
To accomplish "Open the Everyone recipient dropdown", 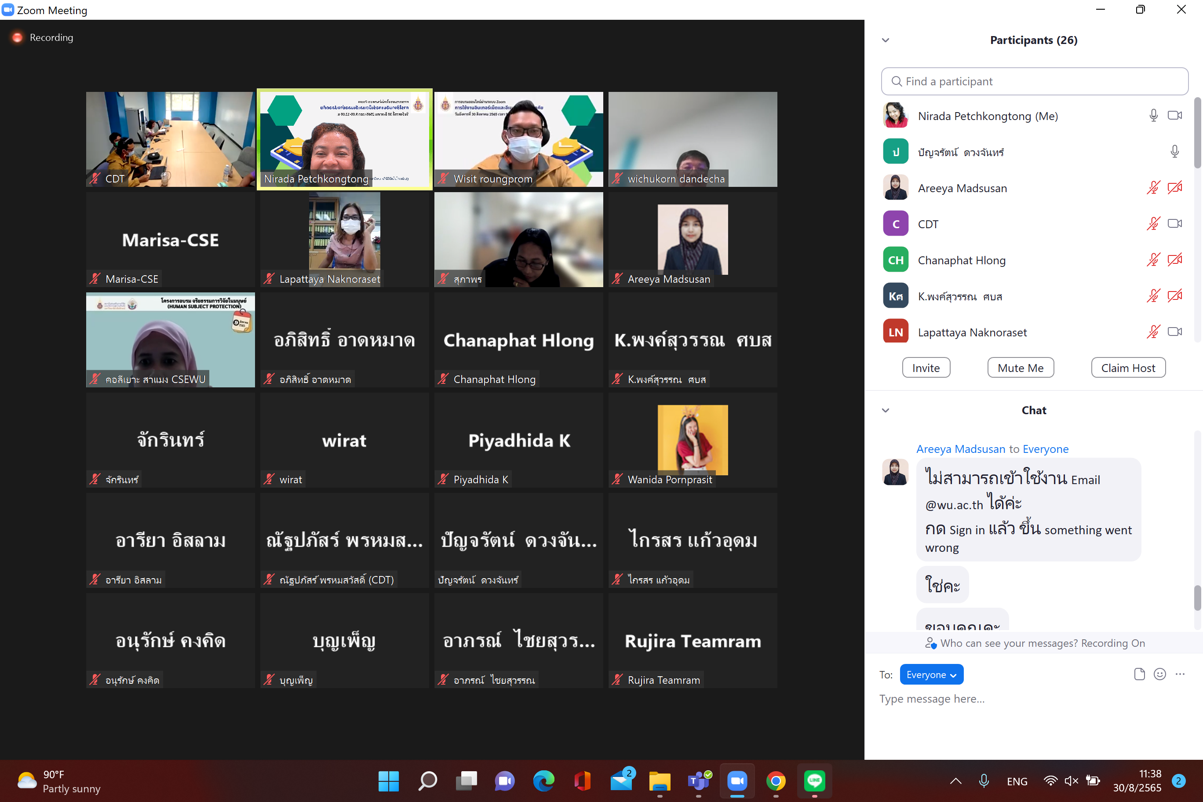I will [931, 674].
